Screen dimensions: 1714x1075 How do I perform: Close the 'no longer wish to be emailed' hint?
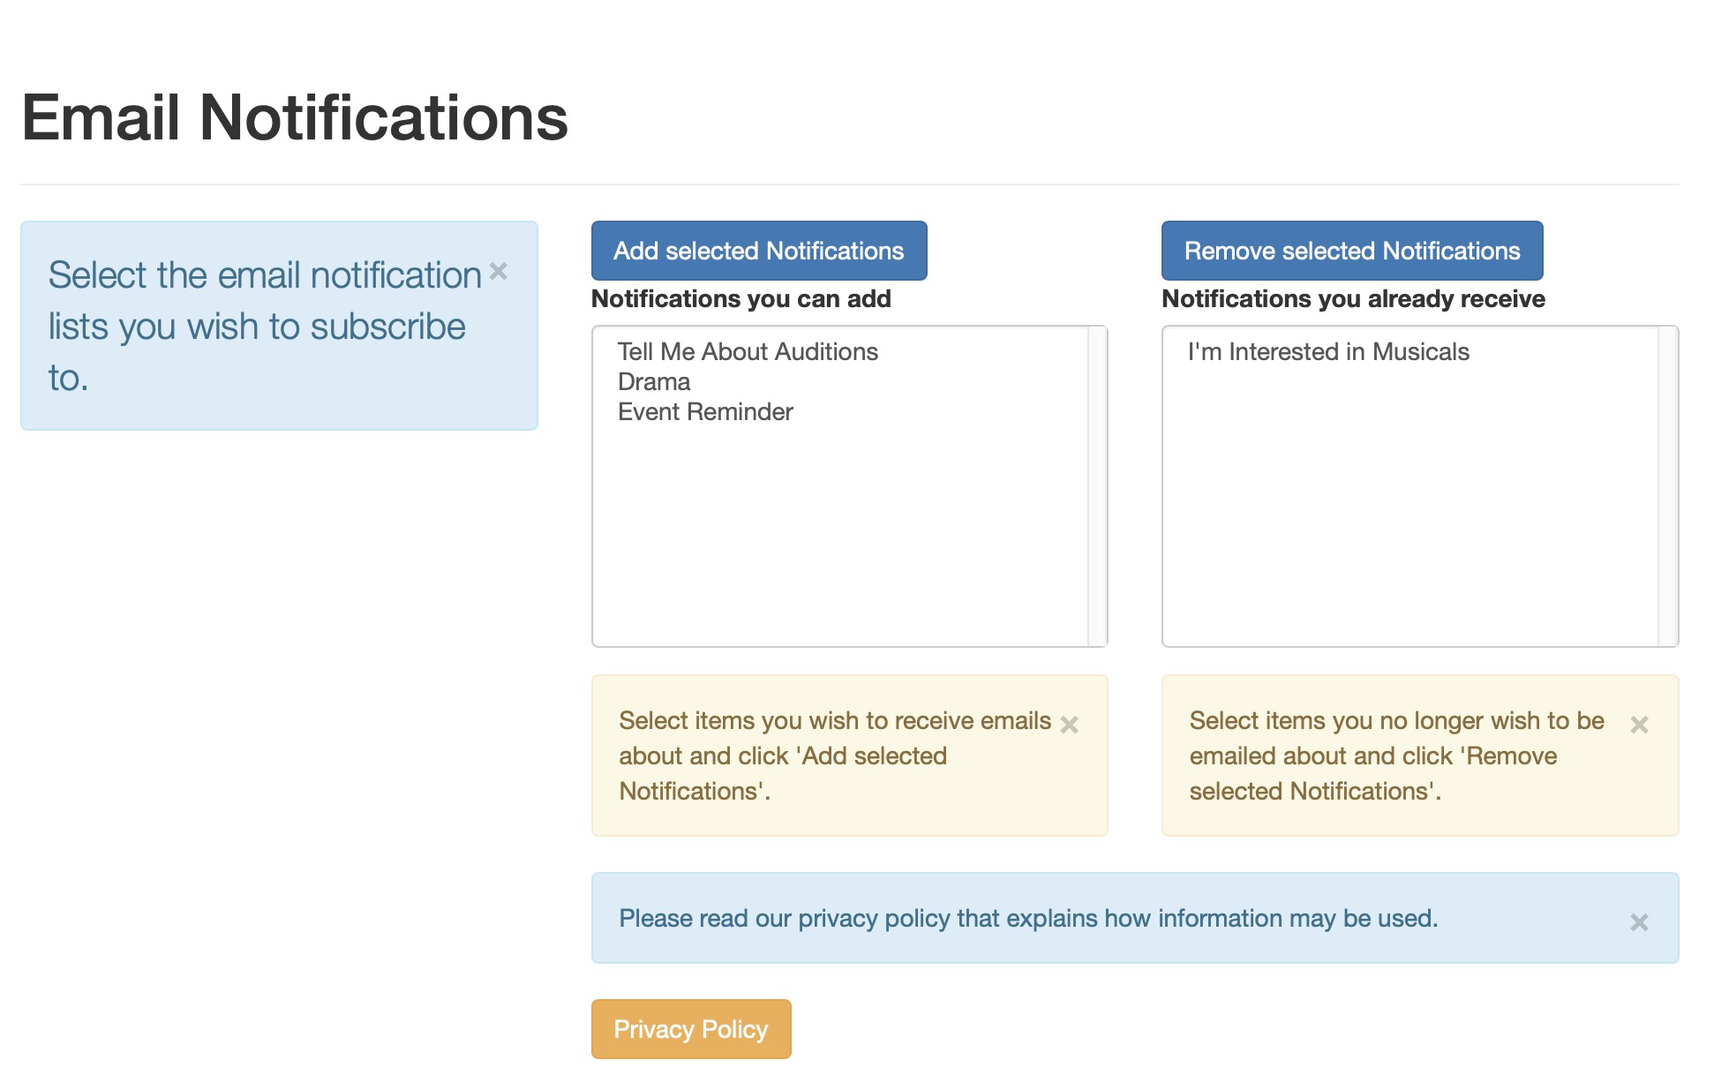tap(1639, 725)
